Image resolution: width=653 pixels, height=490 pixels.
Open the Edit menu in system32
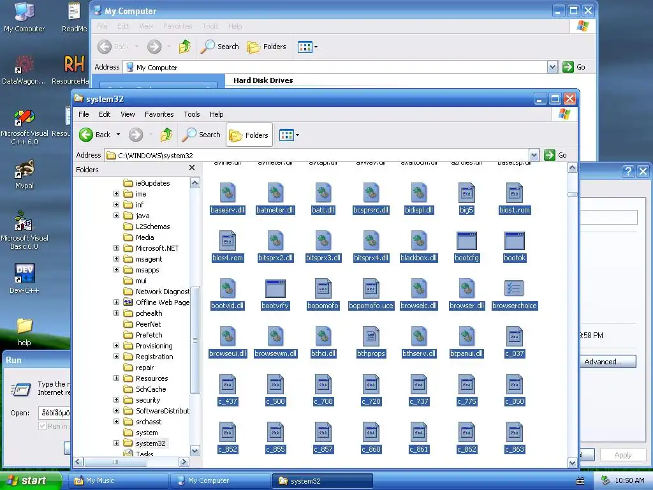(x=105, y=114)
